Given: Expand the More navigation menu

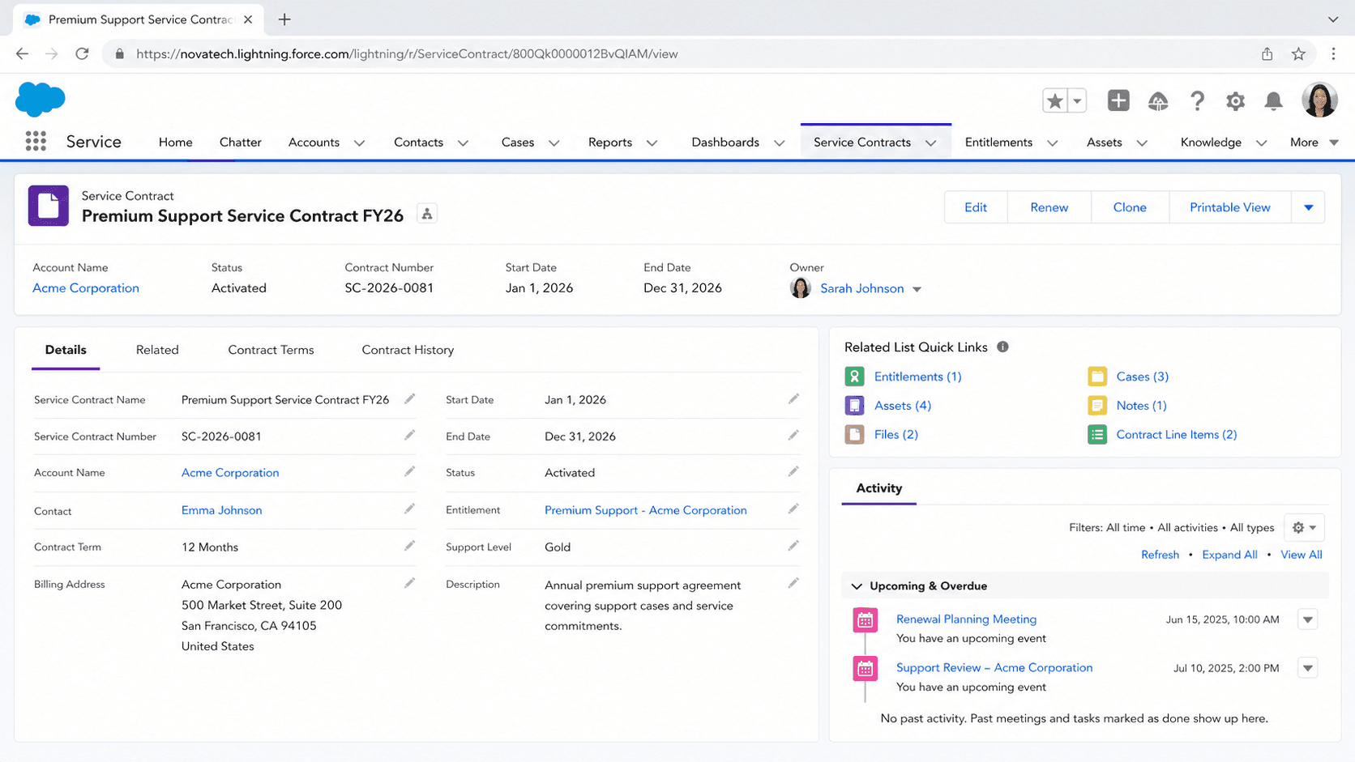Looking at the screenshot, I should [x=1314, y=143].
